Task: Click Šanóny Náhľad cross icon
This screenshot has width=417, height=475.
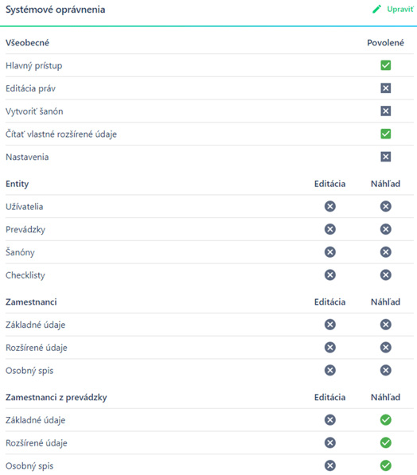Action: 385,252
